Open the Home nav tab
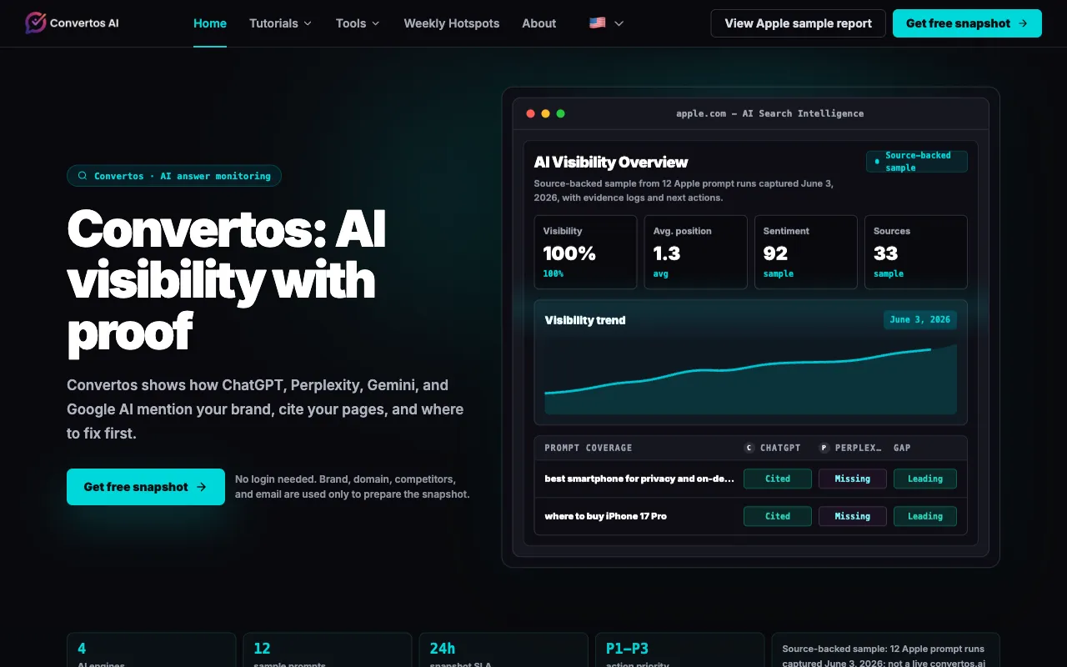Viewport: 1067px width, 667px height. (210, 23)
